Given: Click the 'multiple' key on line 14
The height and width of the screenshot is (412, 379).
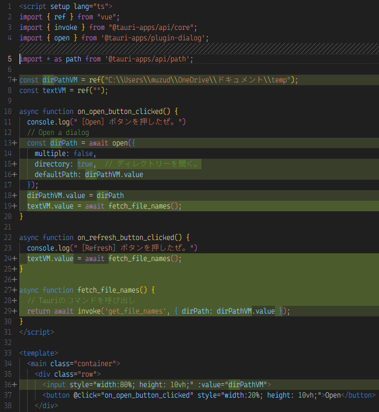Looking at the screenshot, I should [50, 153].
